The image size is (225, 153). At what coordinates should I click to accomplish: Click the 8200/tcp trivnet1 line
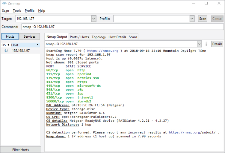[70, 97]
